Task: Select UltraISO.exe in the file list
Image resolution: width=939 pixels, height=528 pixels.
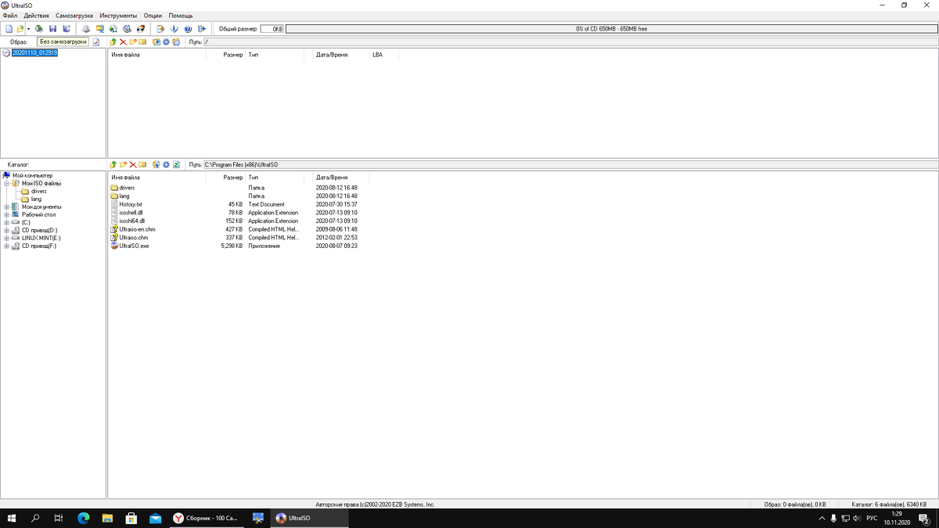Action: point(134,246)
